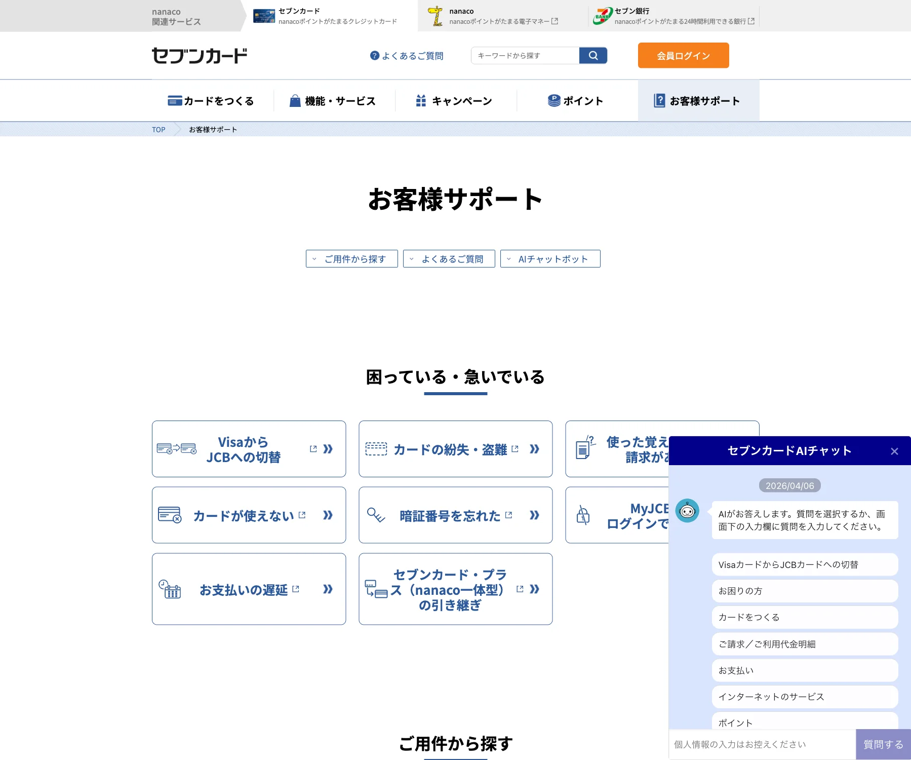The width and height of the screenshot is (911, 760).
Task: Click the key icon on 暗証番号を忘れた card
Action: 377,515
